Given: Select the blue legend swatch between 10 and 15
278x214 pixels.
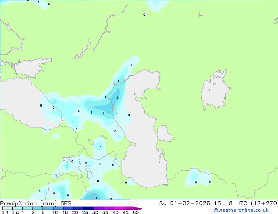Looking at the screenshot, I should point(58,208).
